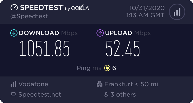Screen dimensions: 193x103
Task: Click the laptop icon beside Speedtest.net
Action: click(x=13, y=95)
